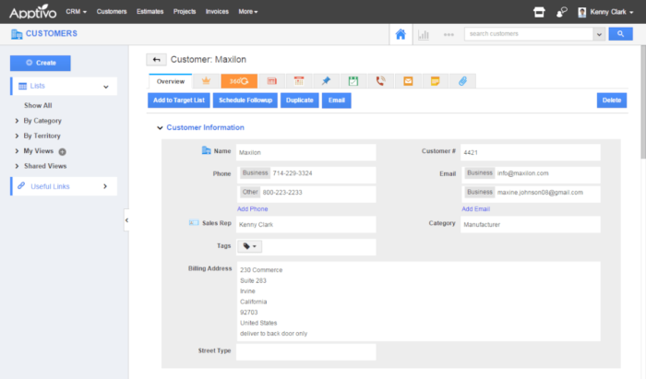The width and height of the screenshot is (646, 379).
Task: Open the More dropdown menu
Action: [248, 12]
